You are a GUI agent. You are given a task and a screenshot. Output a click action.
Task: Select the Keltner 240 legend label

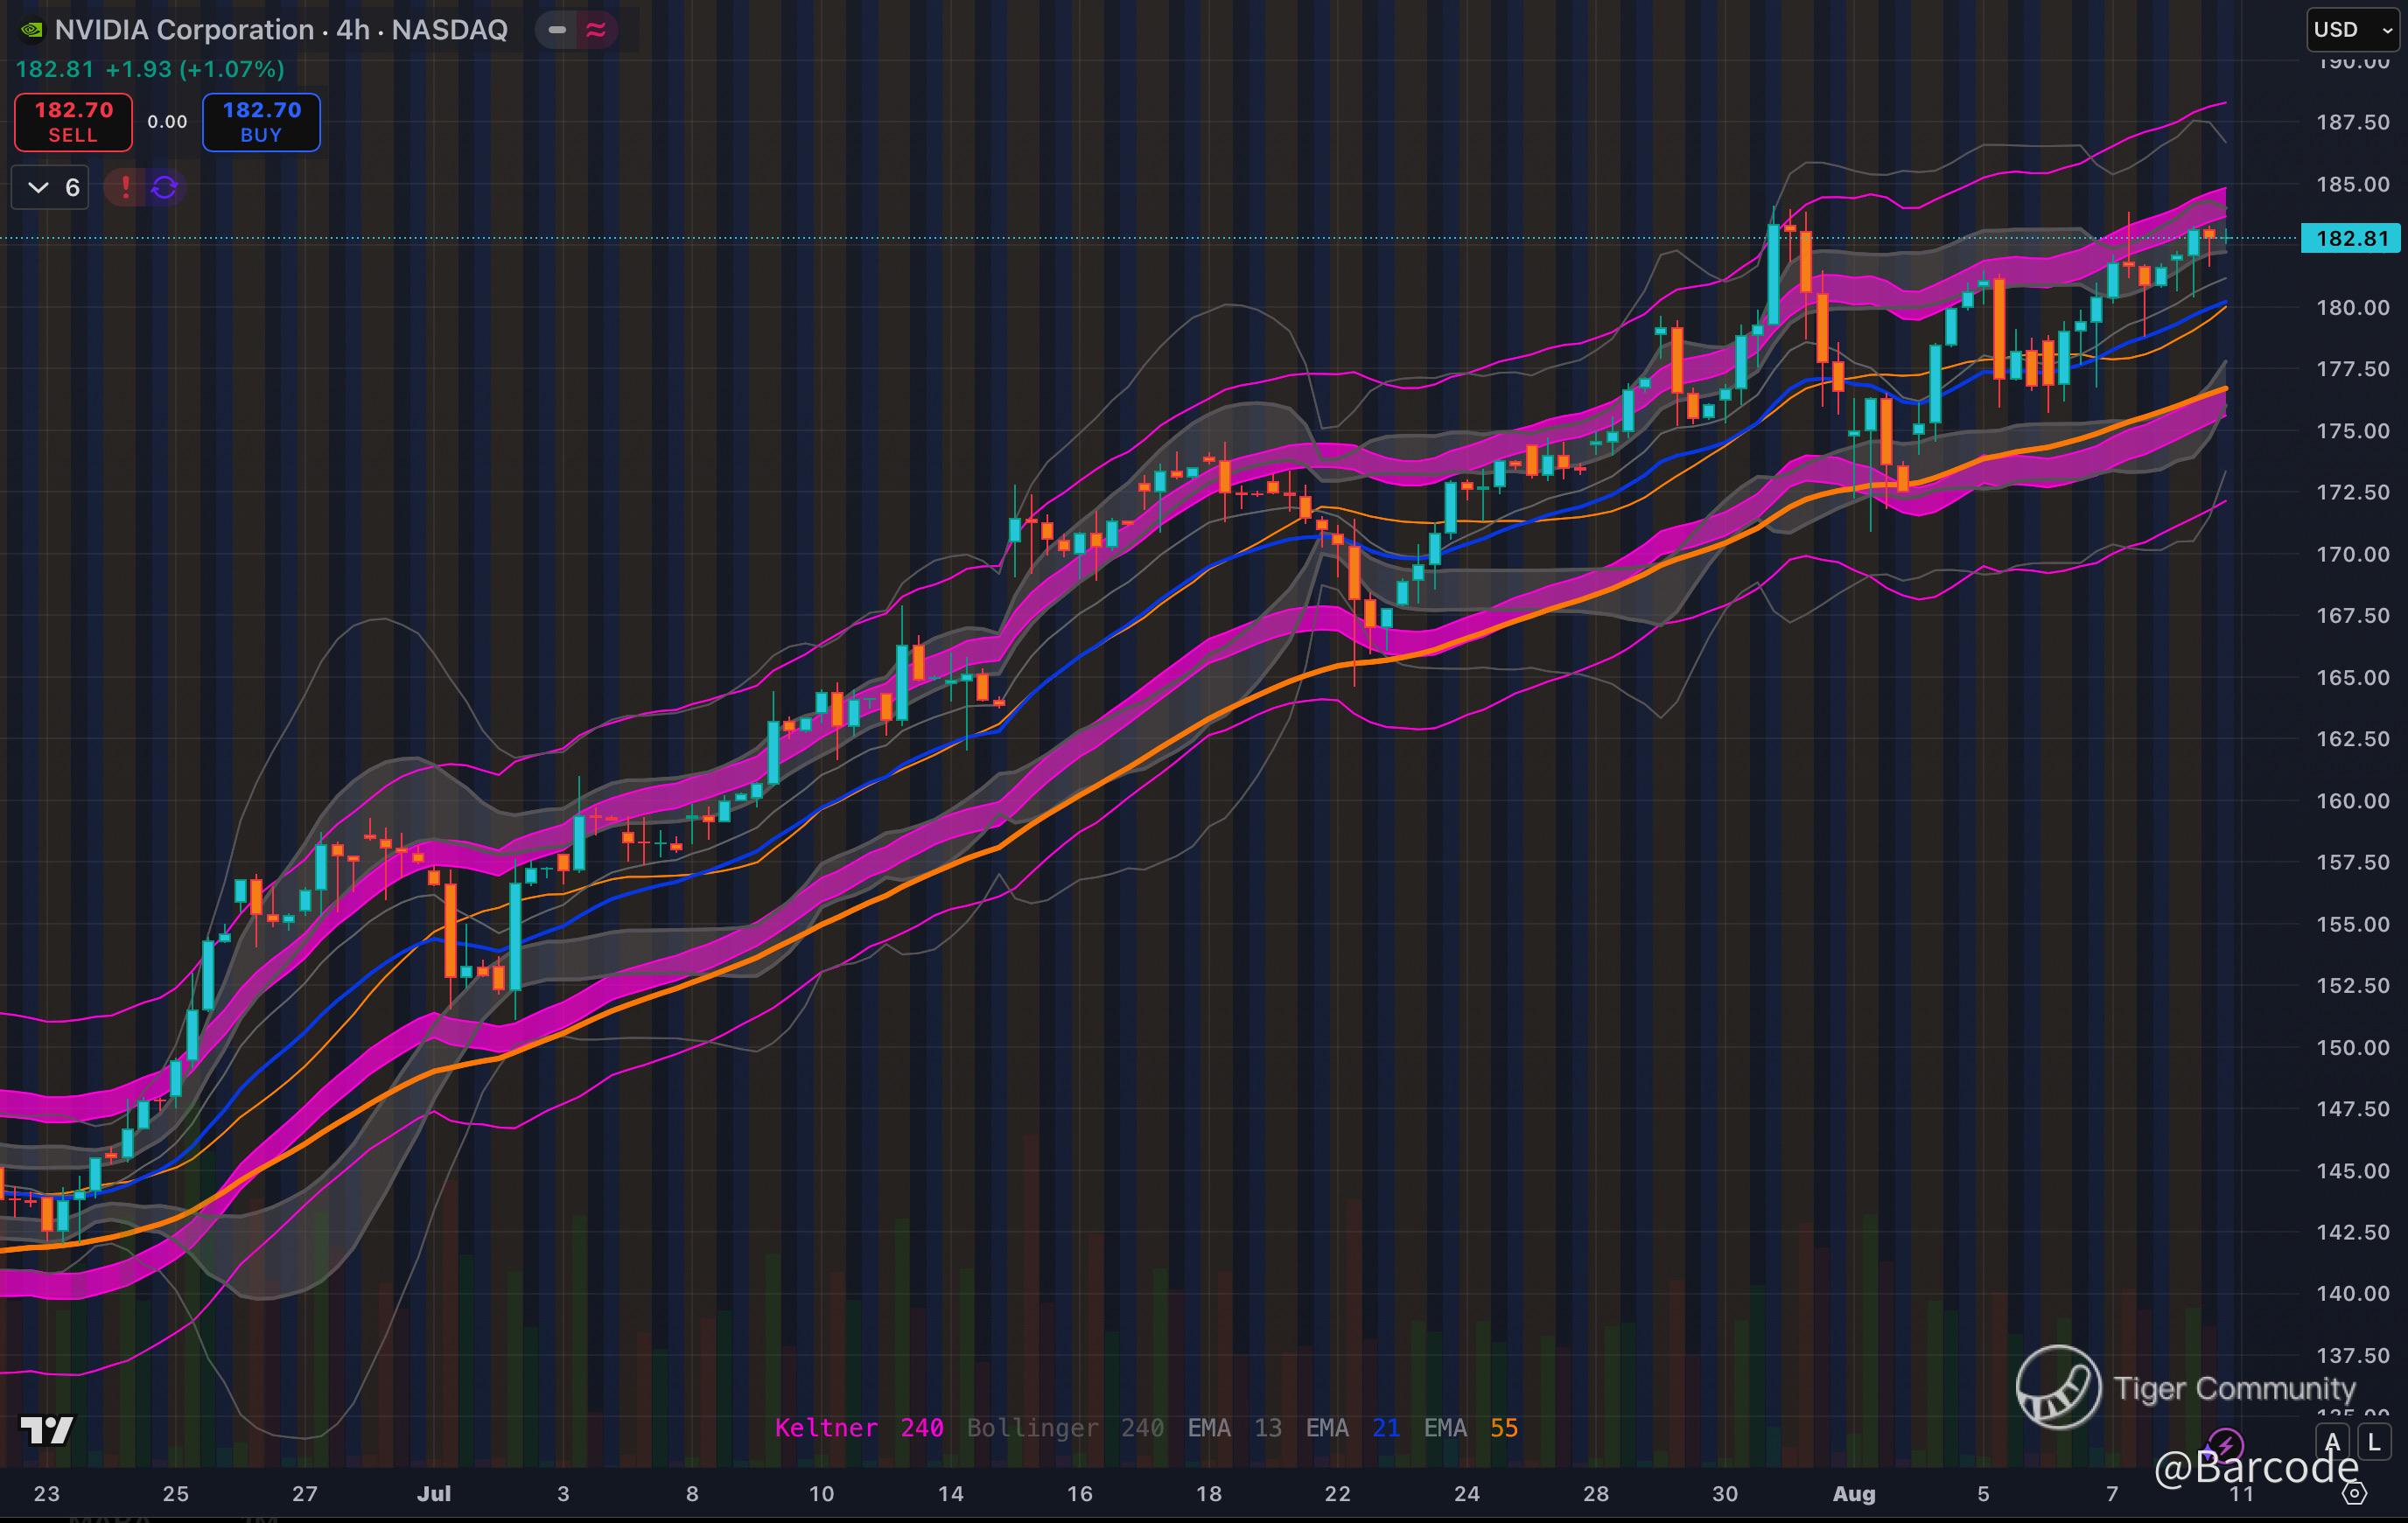pyautogui.click(x=858, y=1428)
